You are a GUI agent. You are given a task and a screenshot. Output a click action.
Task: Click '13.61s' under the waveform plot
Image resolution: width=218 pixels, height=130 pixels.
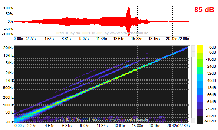pyautogui.click(x=119, y=39)
